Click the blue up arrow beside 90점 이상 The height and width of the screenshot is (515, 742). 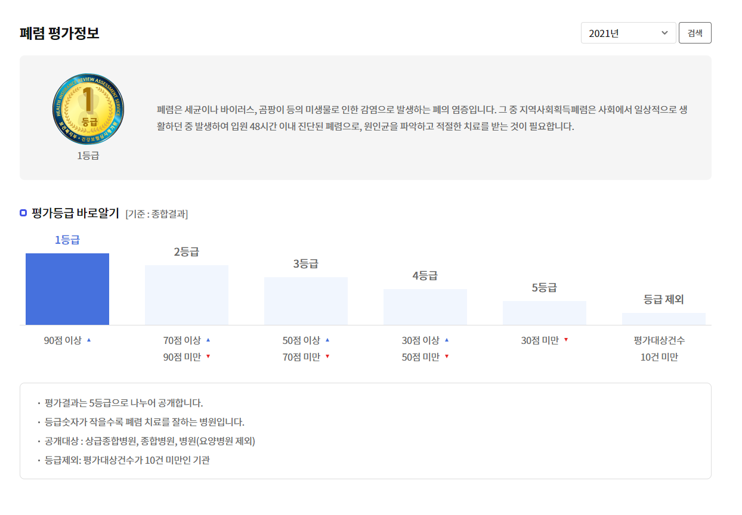89,340
